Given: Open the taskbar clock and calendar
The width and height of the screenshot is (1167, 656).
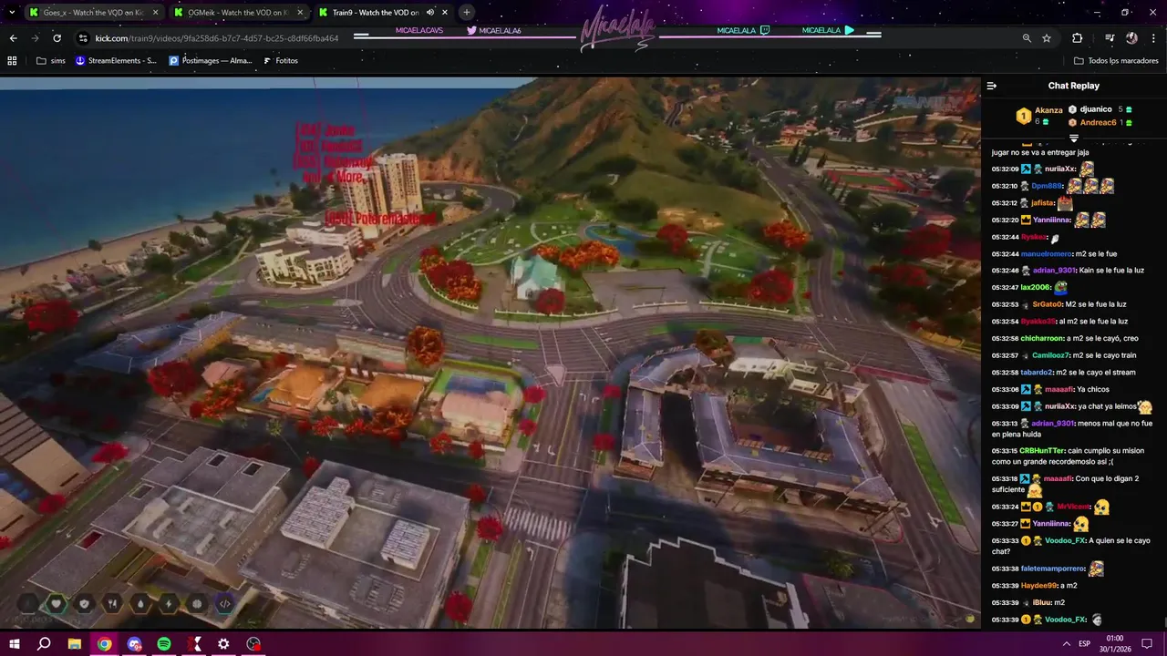Looking at the screenshot, I should click(x=1115, y=643).
